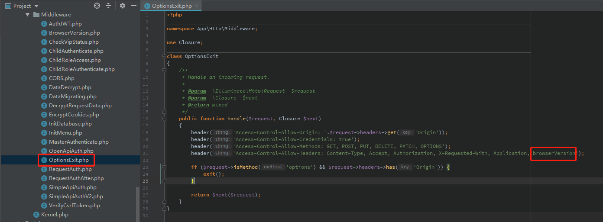Click the locate-current-file target icon in Project toolbar
603x222 pixels.
(x=97, y=6)
